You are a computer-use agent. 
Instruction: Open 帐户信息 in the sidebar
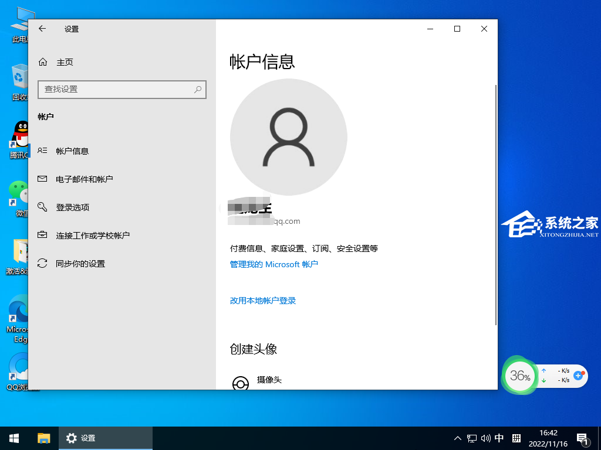pos(72,151)
